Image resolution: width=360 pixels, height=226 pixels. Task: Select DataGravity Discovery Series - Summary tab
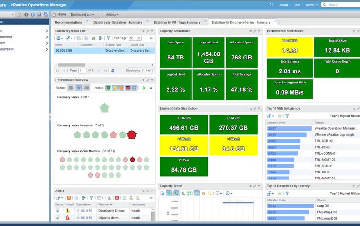[x=241, y=22]
